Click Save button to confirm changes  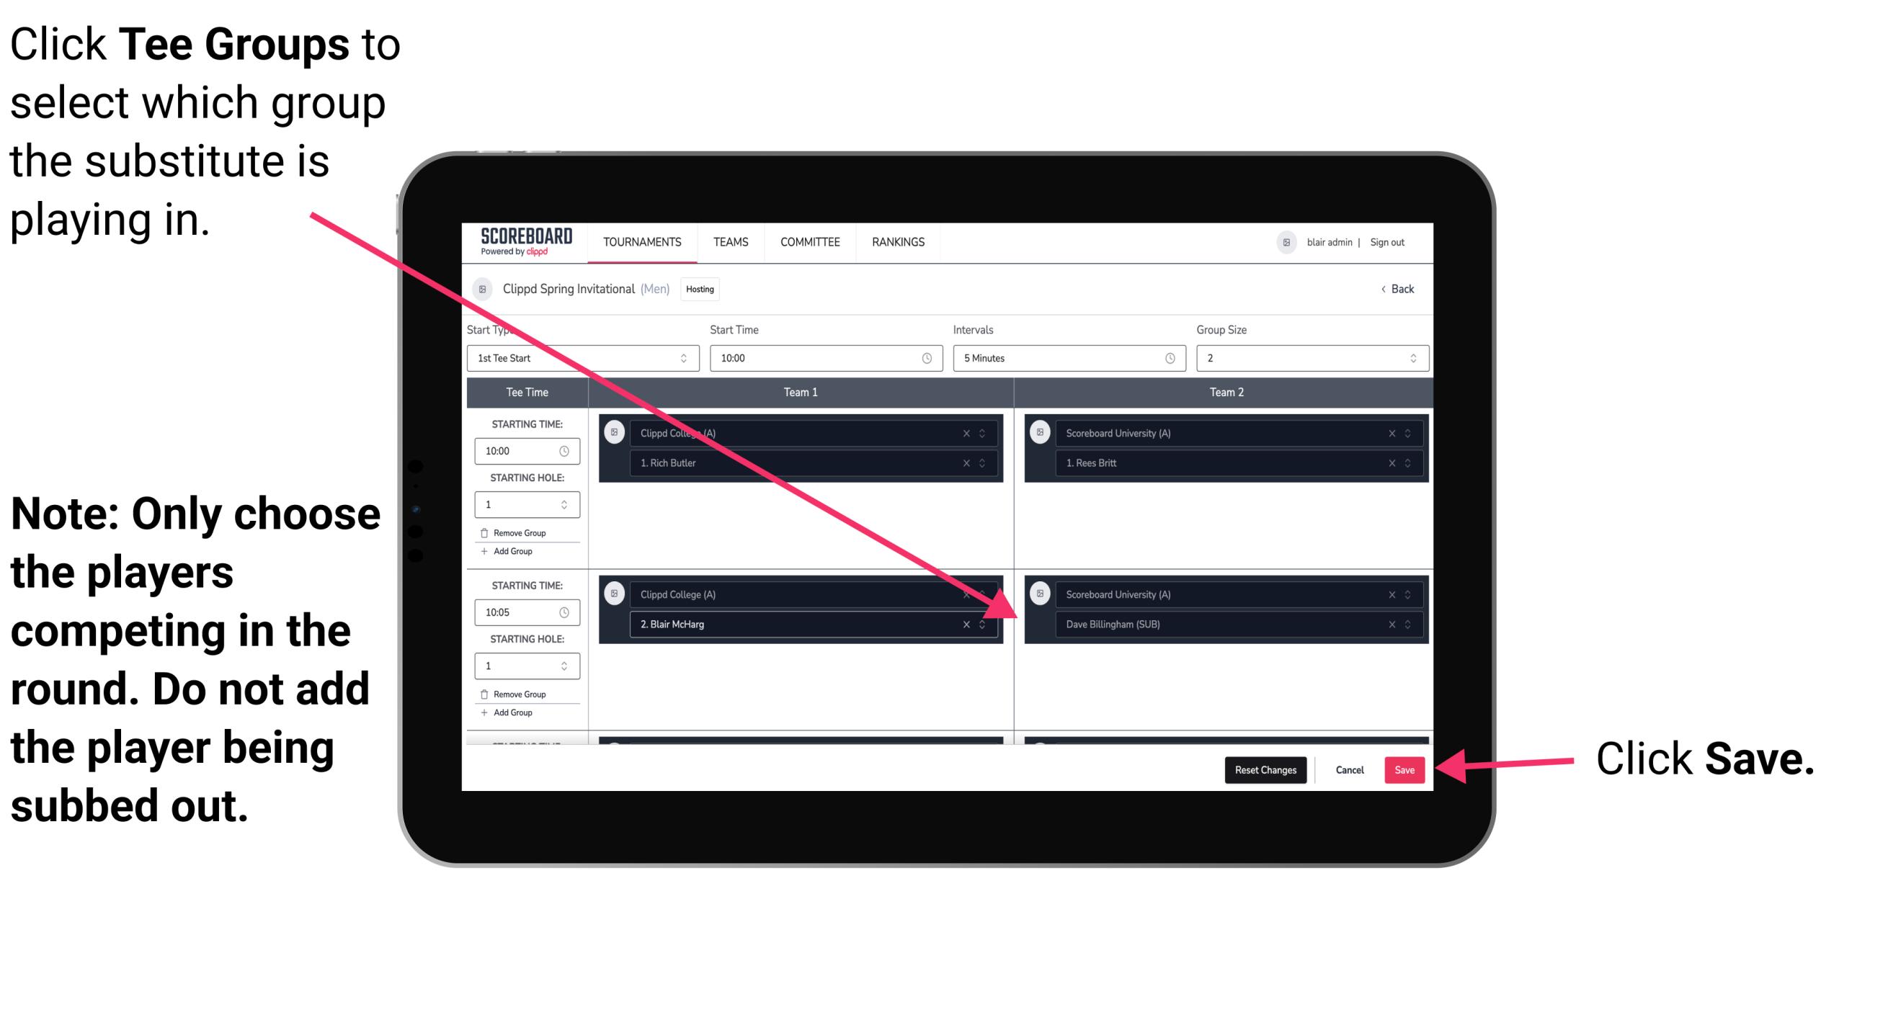(1407, 770)
